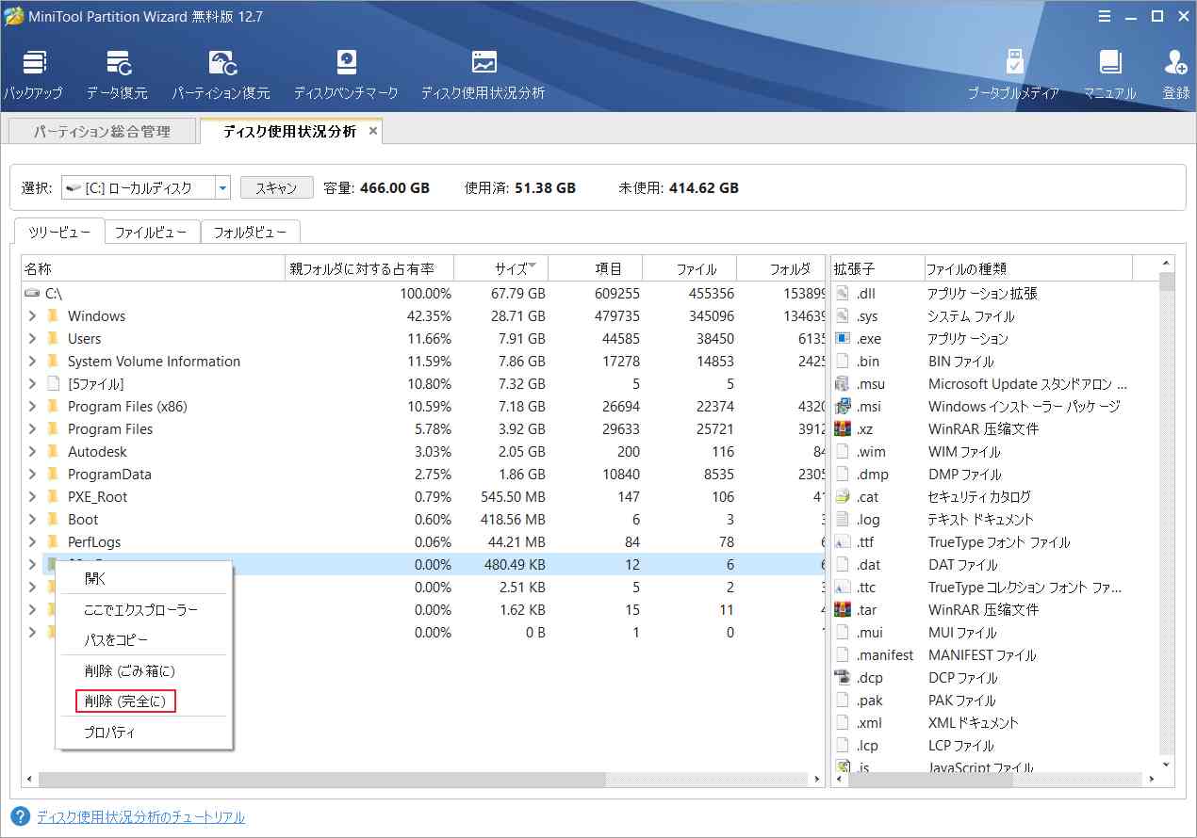
Task: Open the ブータブルメディア creator
Action: (1016, 71)
